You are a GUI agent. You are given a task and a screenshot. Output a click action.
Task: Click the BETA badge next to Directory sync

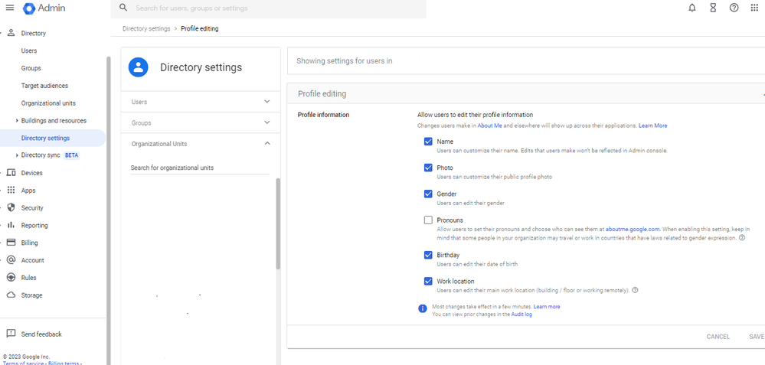pos(71,155)
